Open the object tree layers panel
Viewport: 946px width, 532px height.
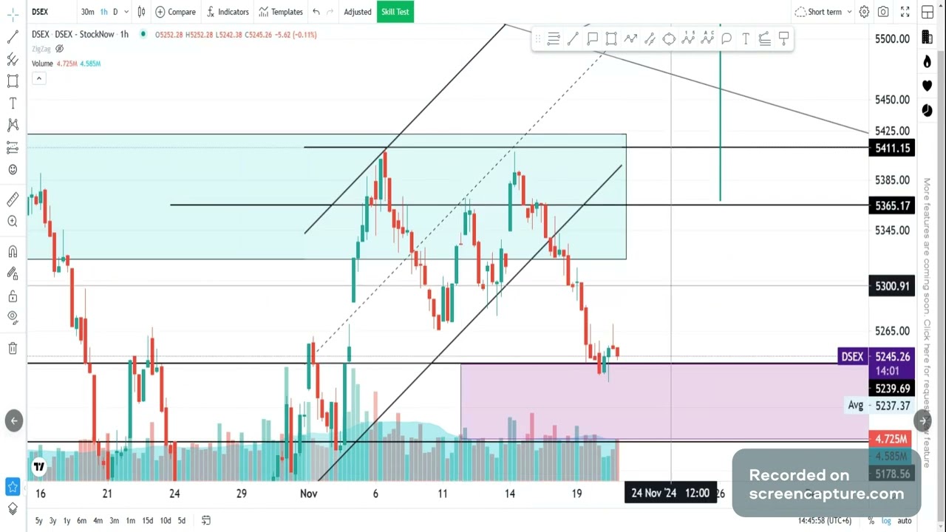[13, 508]
